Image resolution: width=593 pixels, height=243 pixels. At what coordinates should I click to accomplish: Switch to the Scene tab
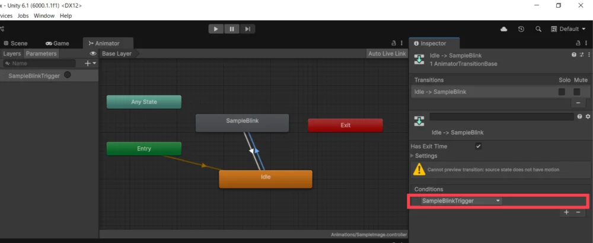click(x=15, y=43)
